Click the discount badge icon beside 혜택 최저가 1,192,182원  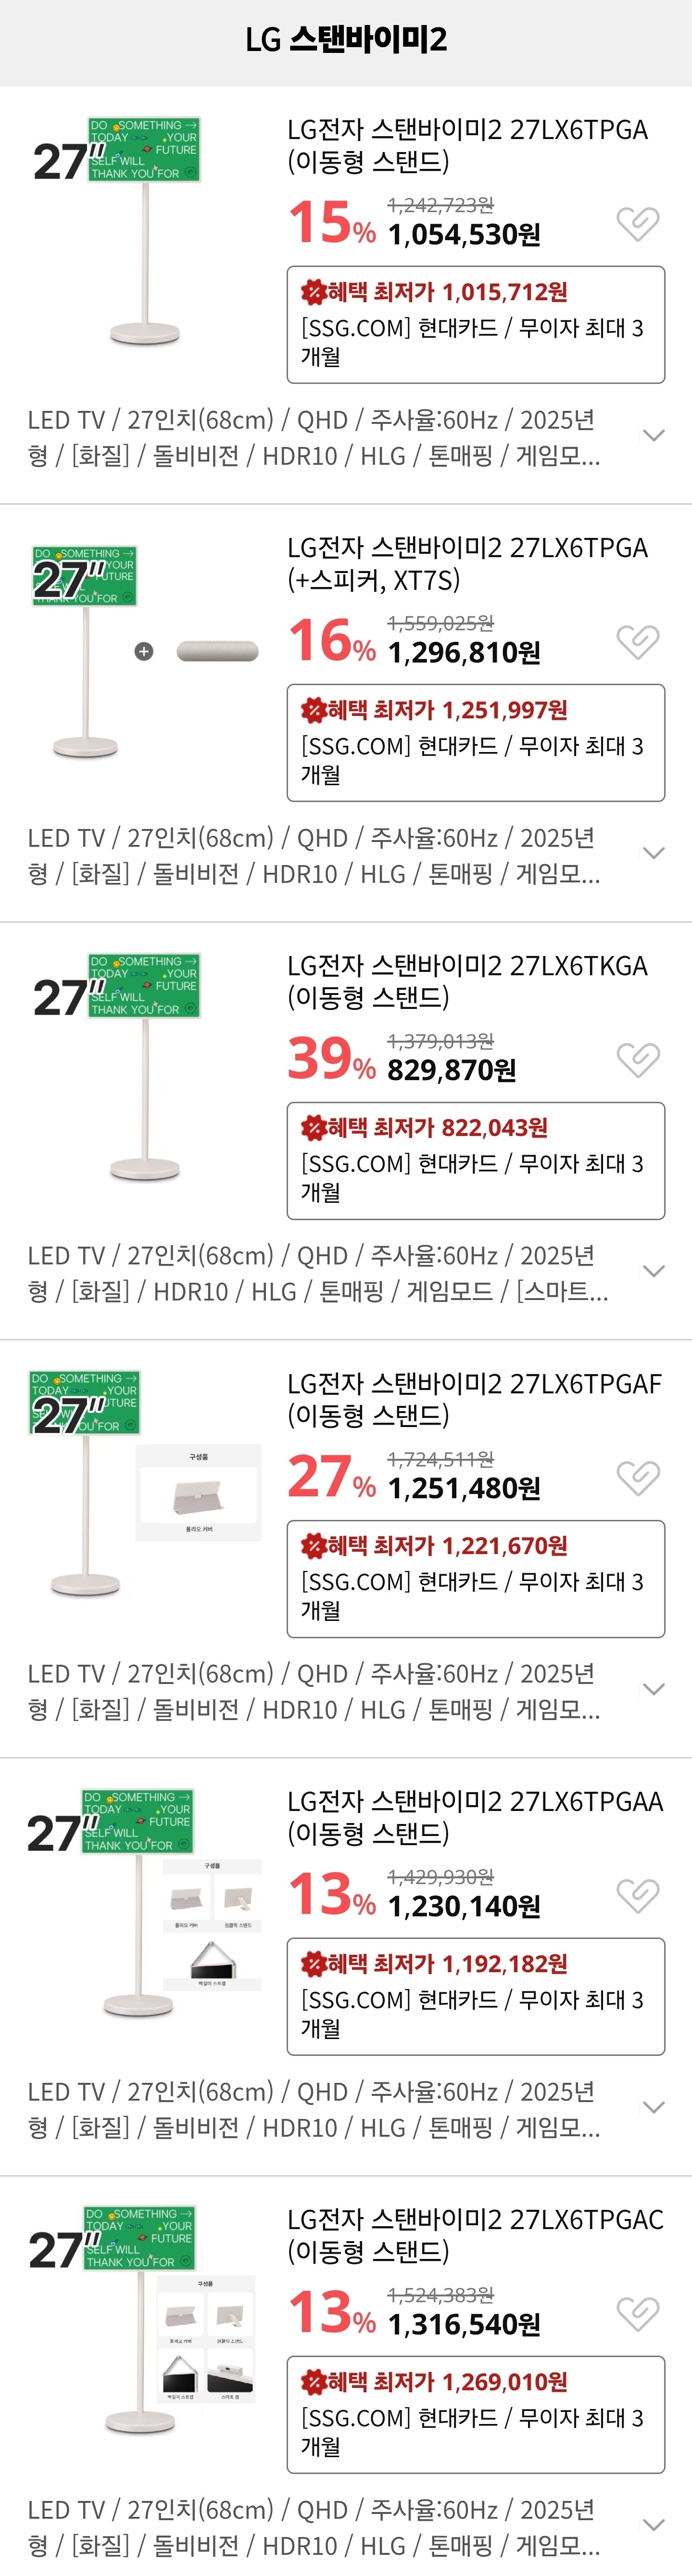pos(314,1964)
